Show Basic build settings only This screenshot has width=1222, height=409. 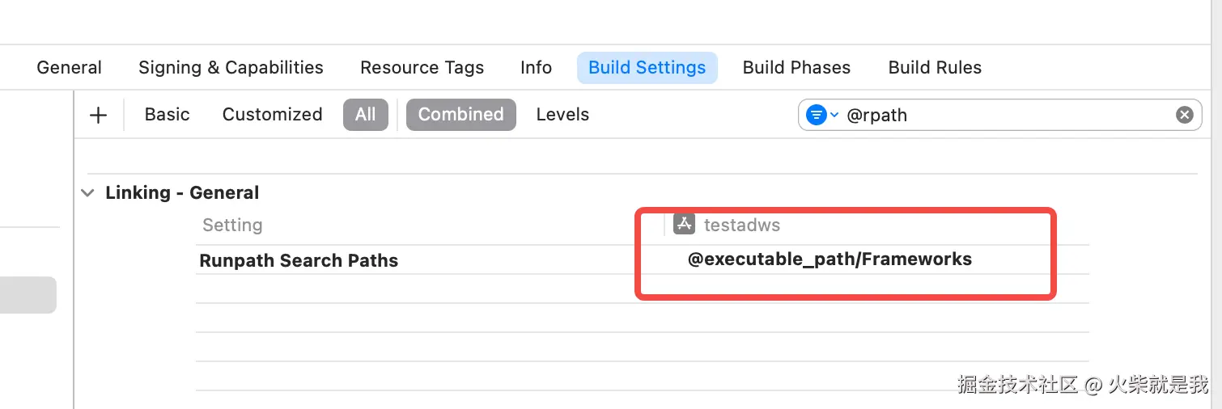(x=167, y=115)
